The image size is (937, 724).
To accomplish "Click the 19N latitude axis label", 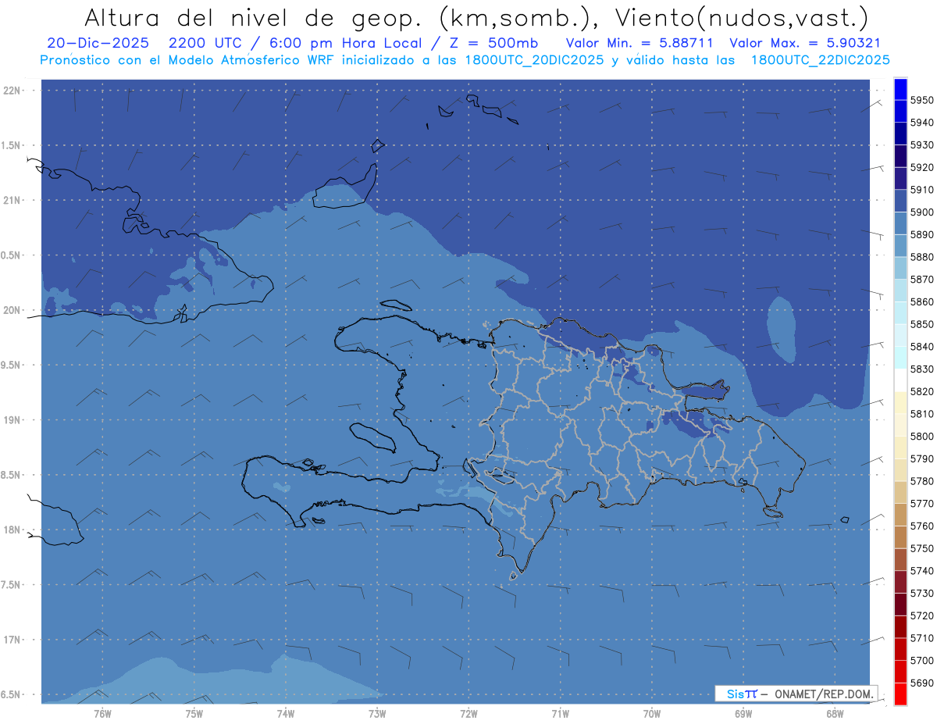I will point(12,420).
